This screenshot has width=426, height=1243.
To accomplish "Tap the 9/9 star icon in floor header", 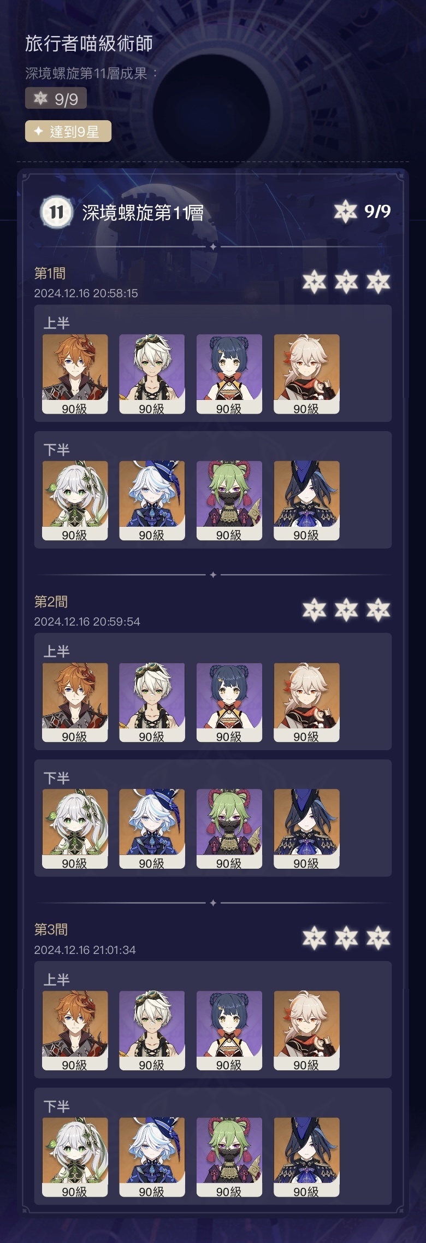I will (345, 211).
